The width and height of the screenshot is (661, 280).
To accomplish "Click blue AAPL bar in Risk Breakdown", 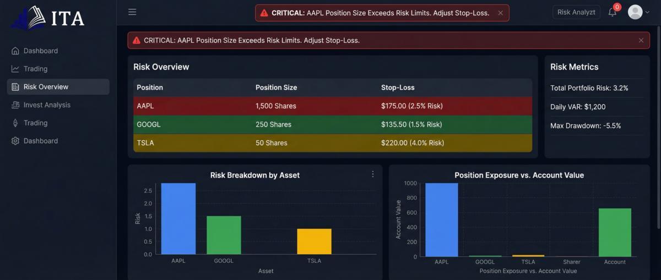I will 178,218.
